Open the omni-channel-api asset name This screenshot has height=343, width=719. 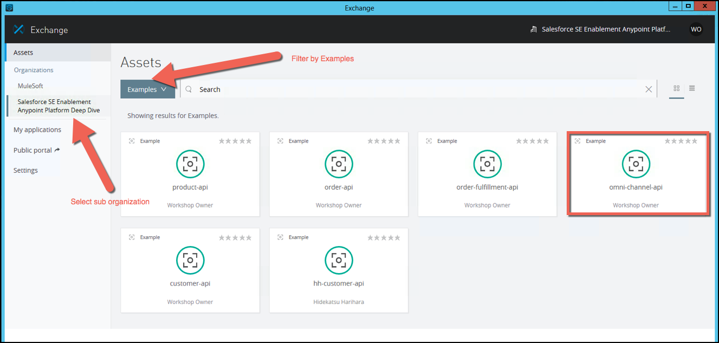pos(636,187)
